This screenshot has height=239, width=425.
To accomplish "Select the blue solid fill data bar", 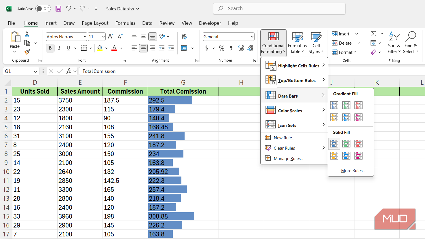I will pyautogui.click(x=334, y=144).
